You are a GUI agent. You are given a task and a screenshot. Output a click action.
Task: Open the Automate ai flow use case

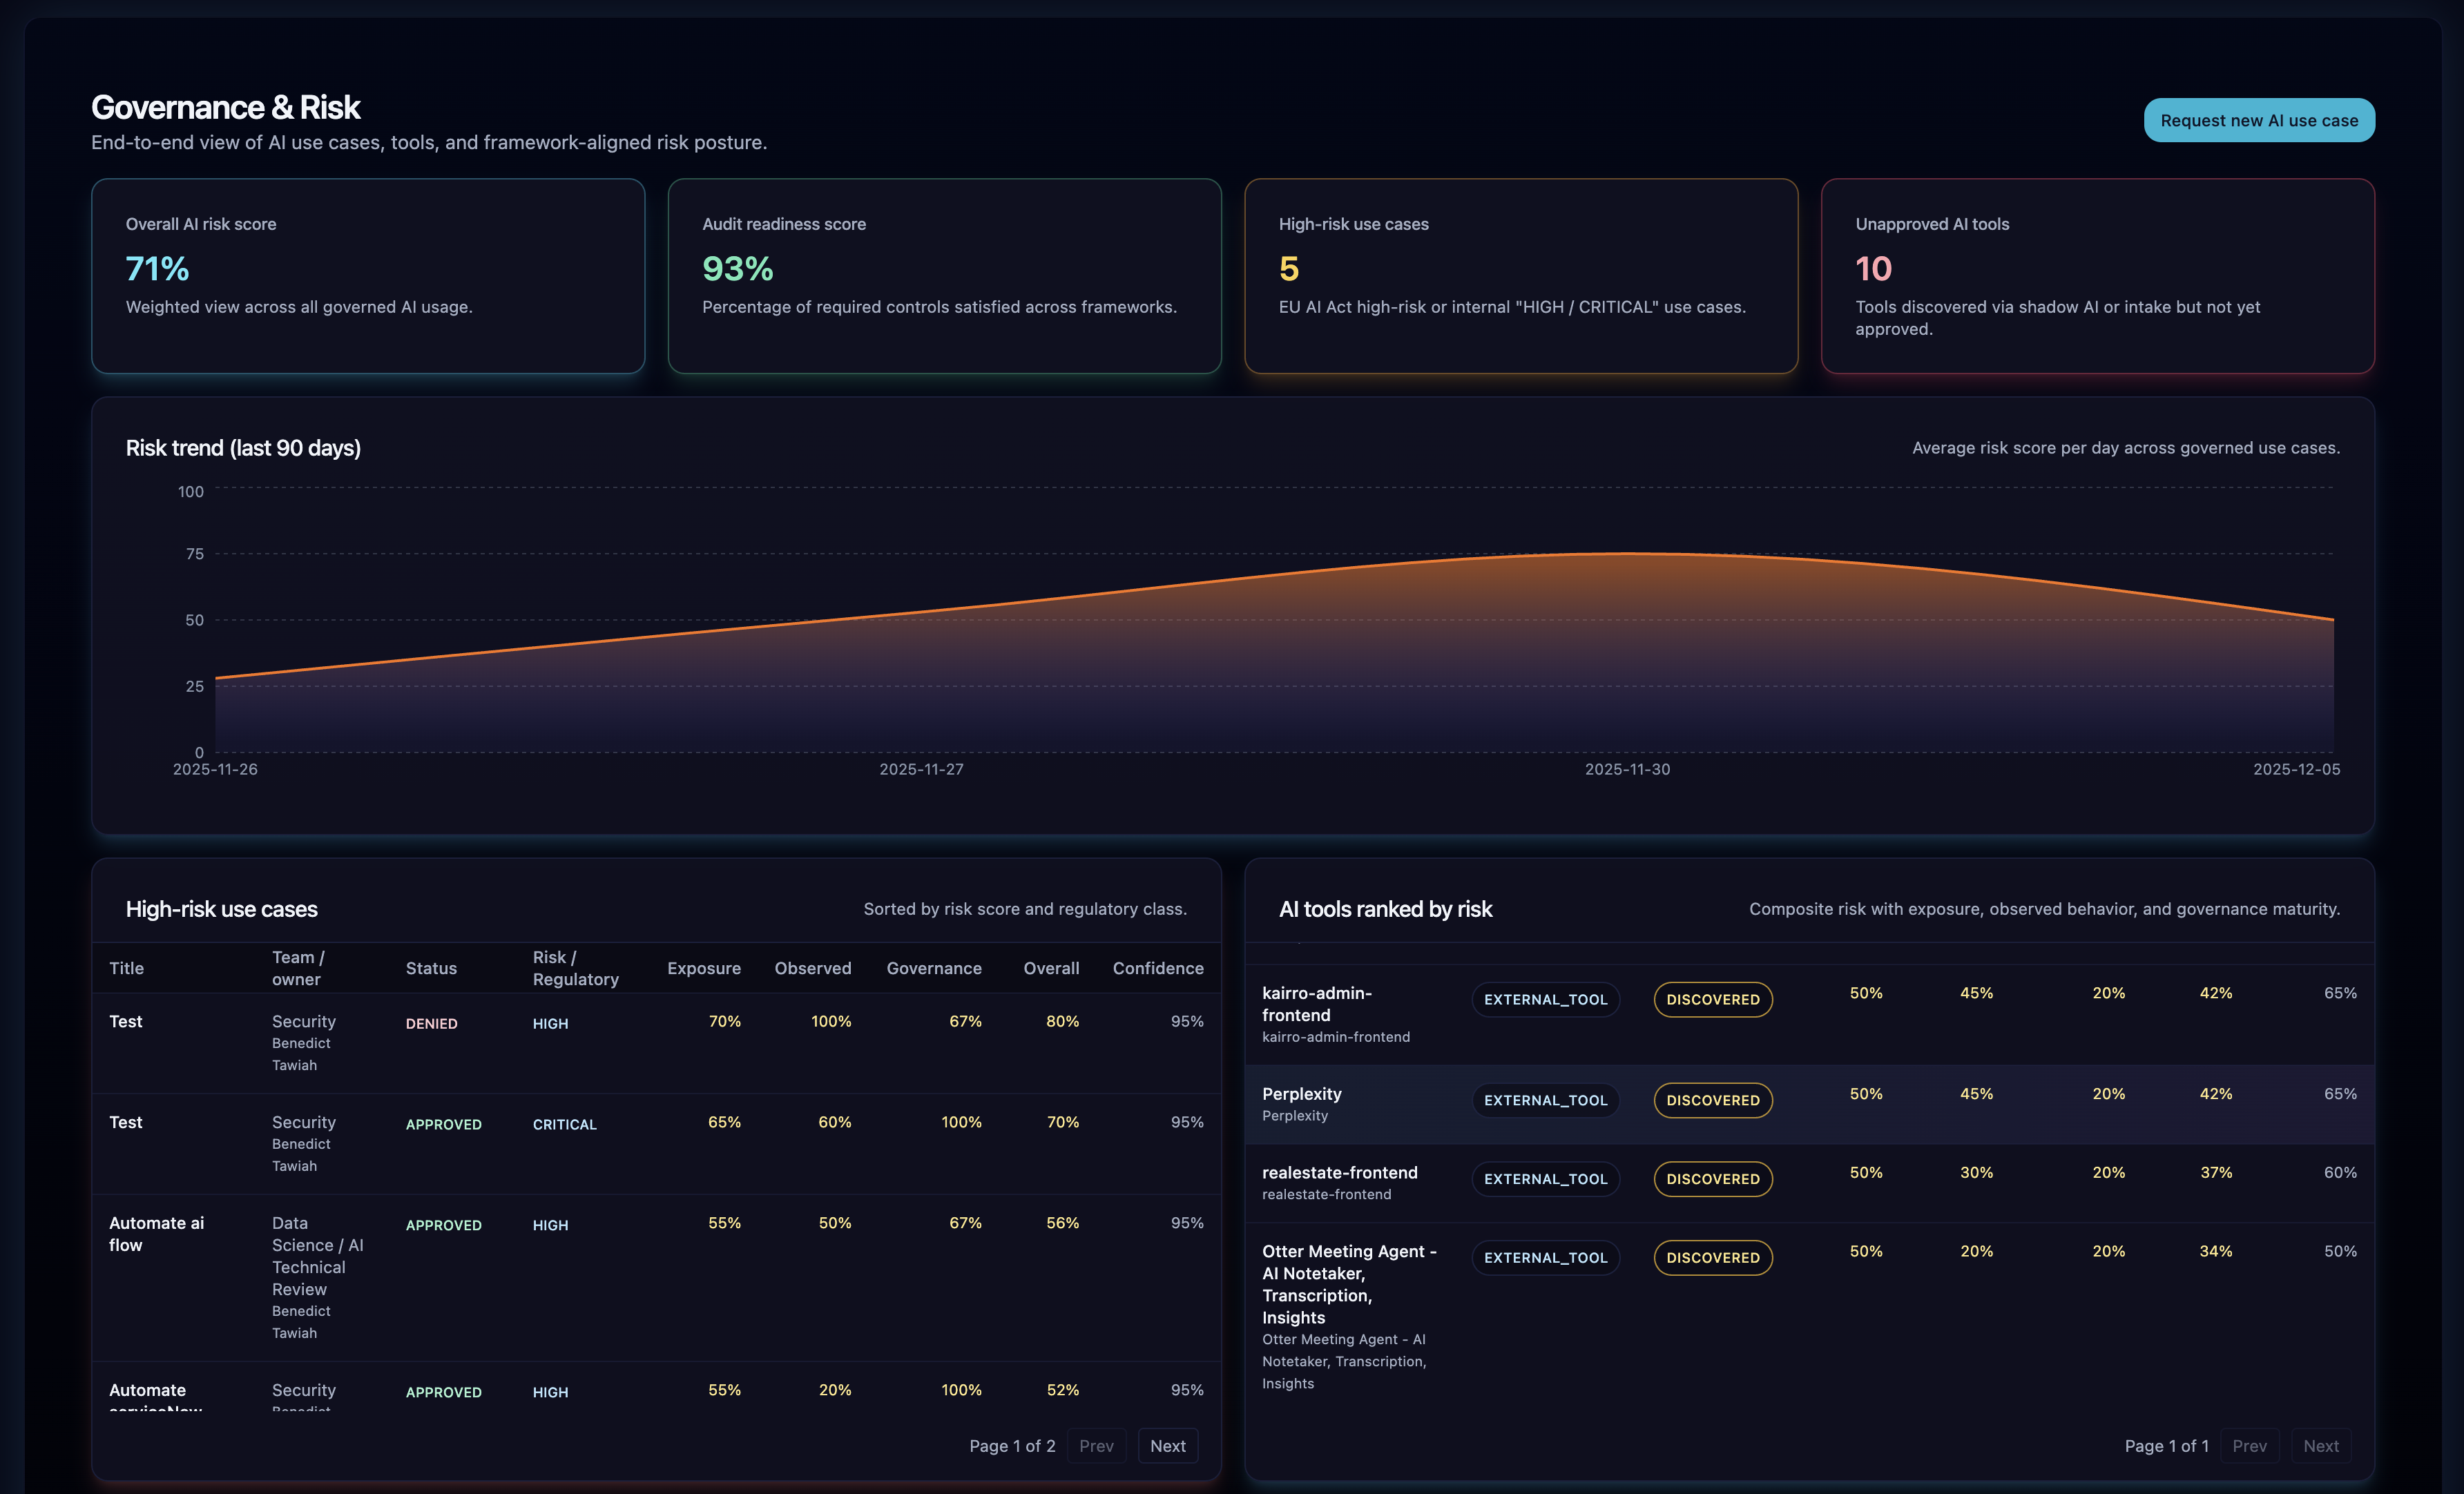[156, 1234]
